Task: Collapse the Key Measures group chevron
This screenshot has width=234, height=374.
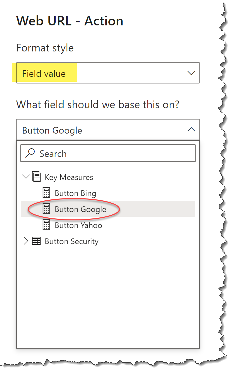Action: [x=26, y=177]
